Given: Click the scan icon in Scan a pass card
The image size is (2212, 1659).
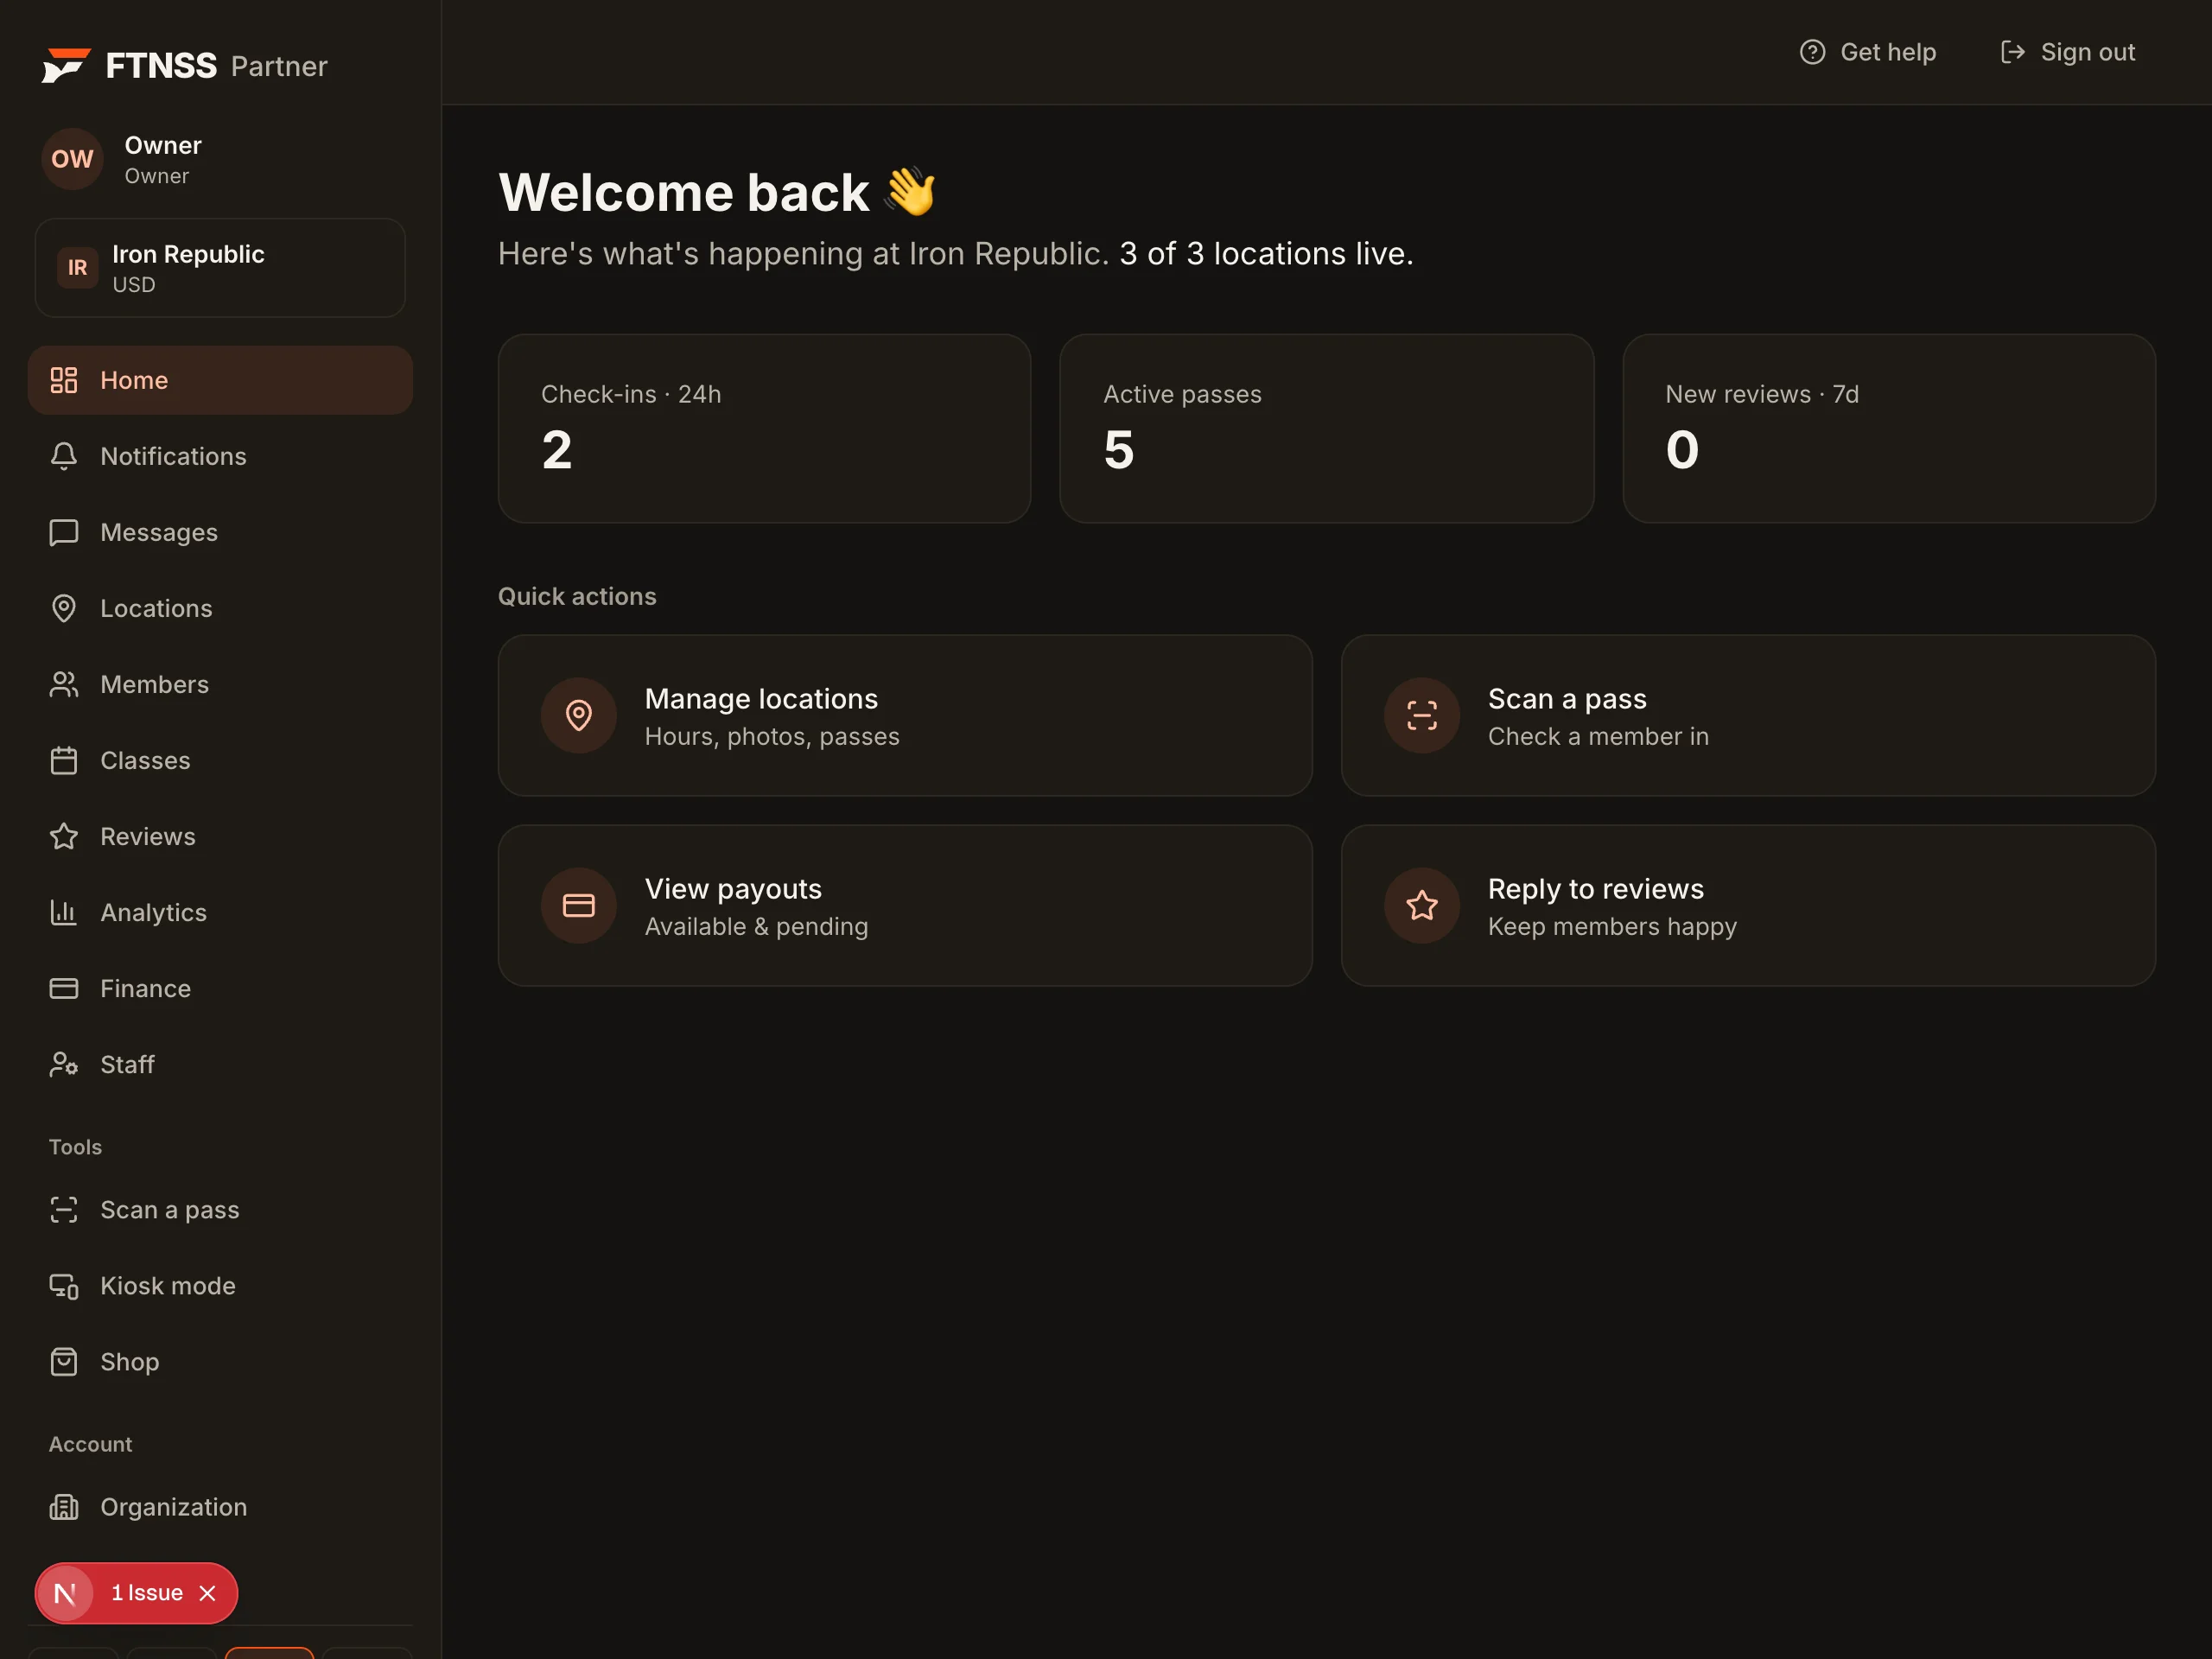Looking at the screenshot, I should (1422, 716).
